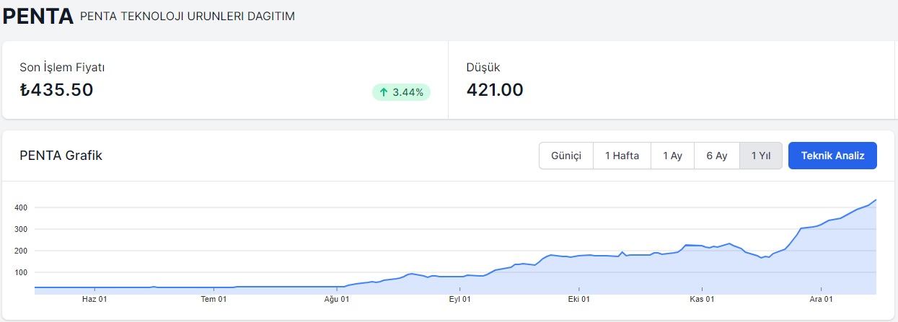Click the Haz 01 axis label
Screen dimensions: 898x322
94,299
